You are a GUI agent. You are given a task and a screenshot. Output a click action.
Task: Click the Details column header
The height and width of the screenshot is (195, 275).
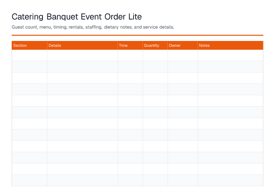[82, 45]
